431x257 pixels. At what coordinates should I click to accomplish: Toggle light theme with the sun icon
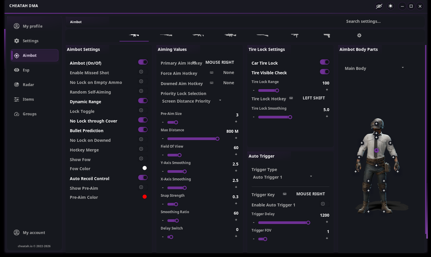coord(391,6)
